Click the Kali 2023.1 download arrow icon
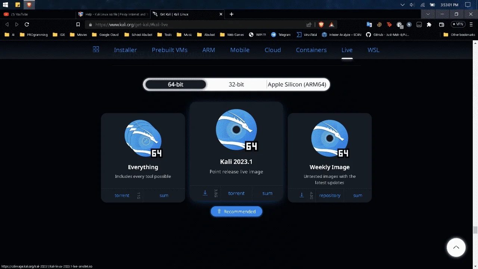 (205, 193)
